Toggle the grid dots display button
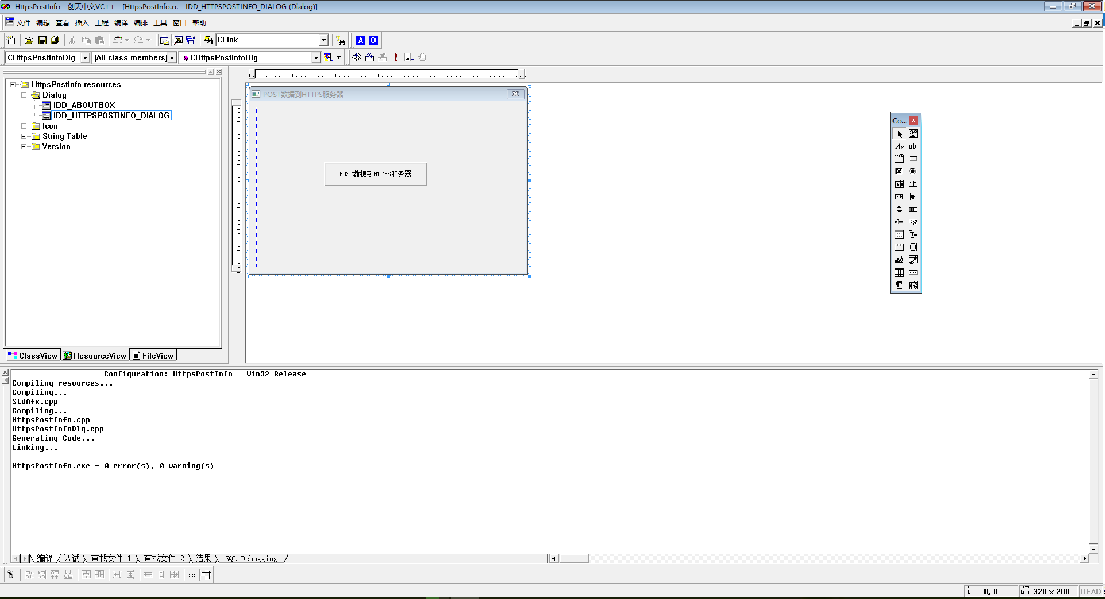The width and height of the screenshot is (1105, 599). pos(192,574)
